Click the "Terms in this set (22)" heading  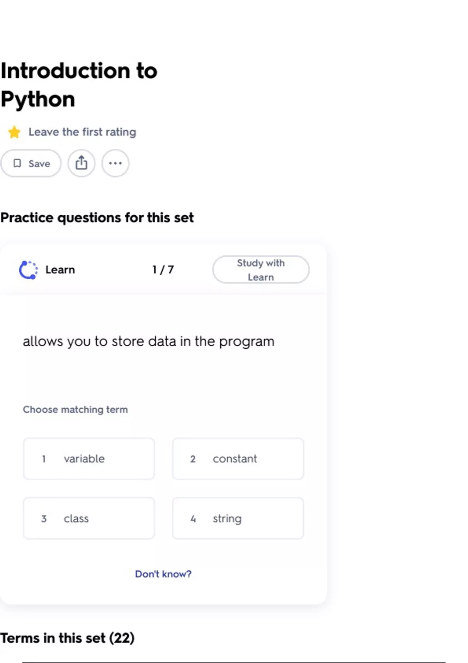(x=67, y=638)
